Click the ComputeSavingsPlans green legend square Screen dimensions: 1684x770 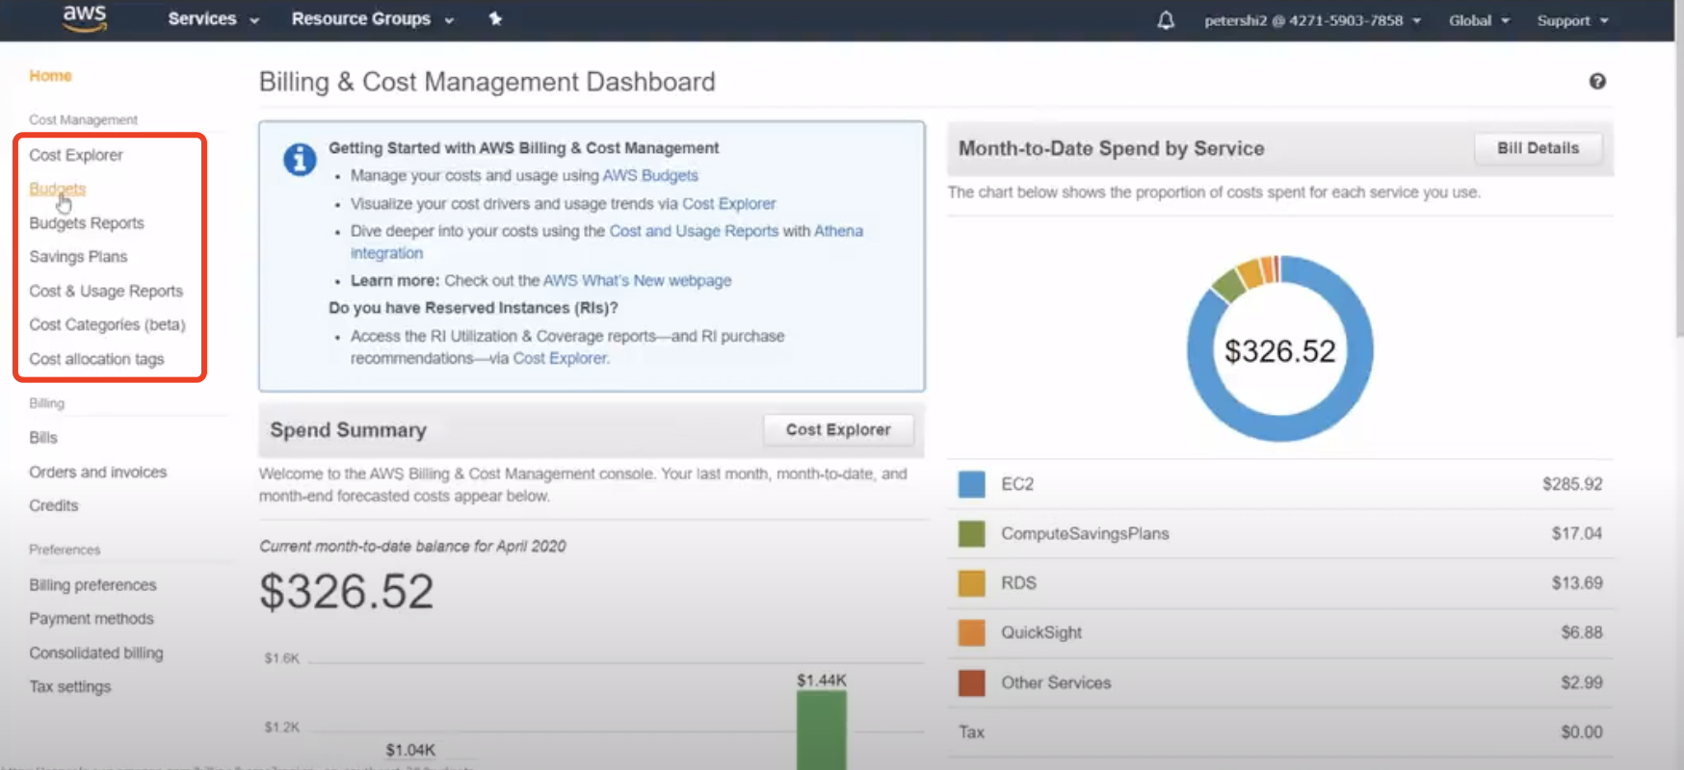point(971,534)
